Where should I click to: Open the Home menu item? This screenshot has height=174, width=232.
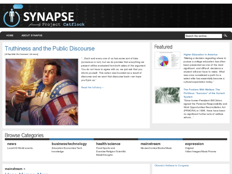(10, 35)
